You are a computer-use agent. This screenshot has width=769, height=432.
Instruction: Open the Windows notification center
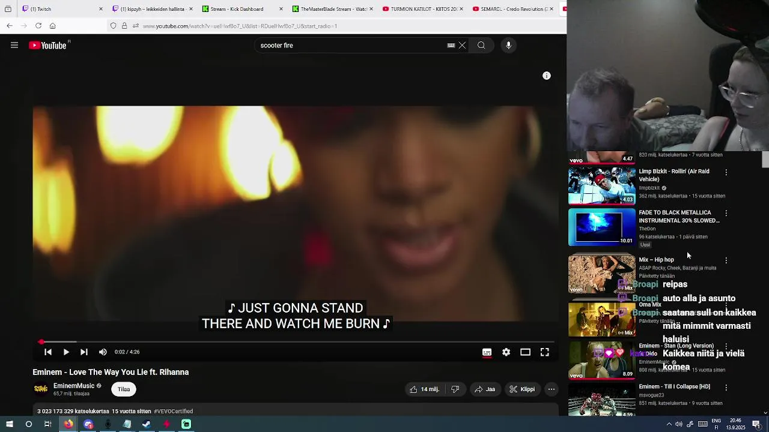[757, 424]
